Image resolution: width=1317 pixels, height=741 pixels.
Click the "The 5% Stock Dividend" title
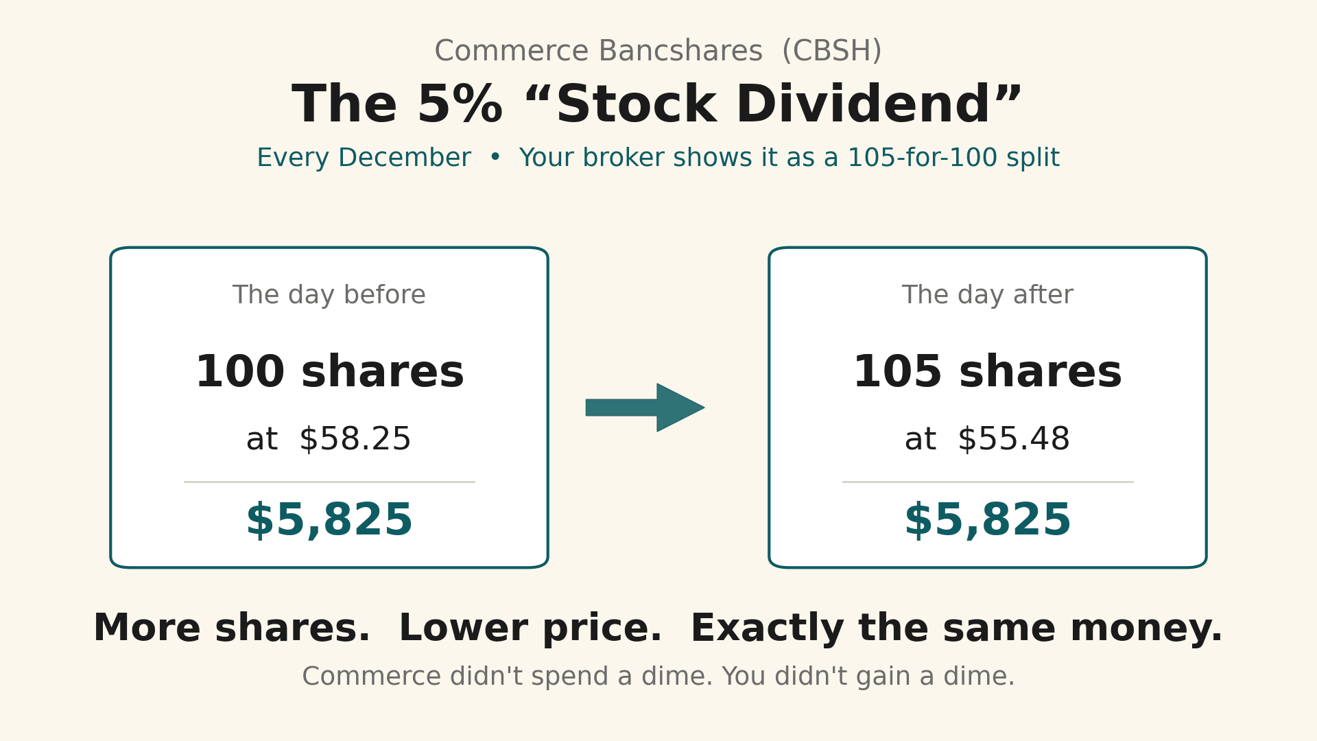pos(657,104)
